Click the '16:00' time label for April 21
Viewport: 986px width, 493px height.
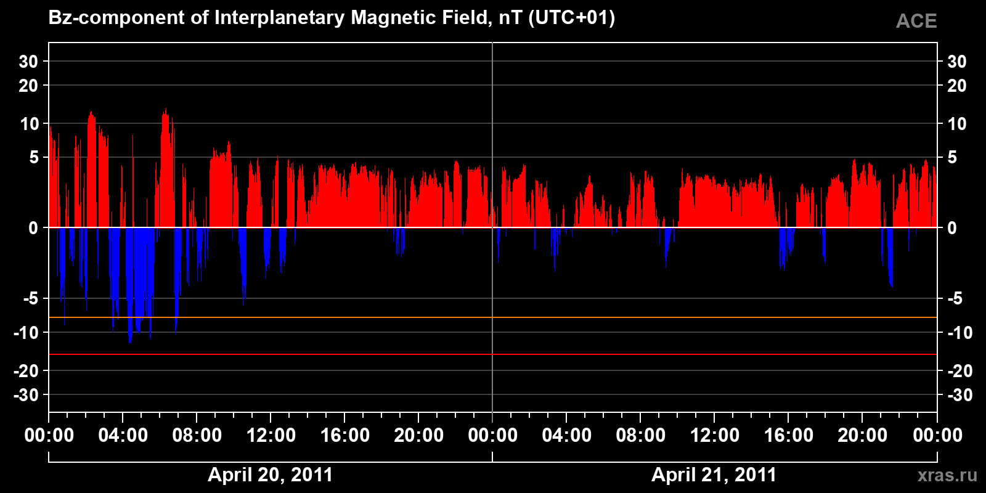[789, 436]
